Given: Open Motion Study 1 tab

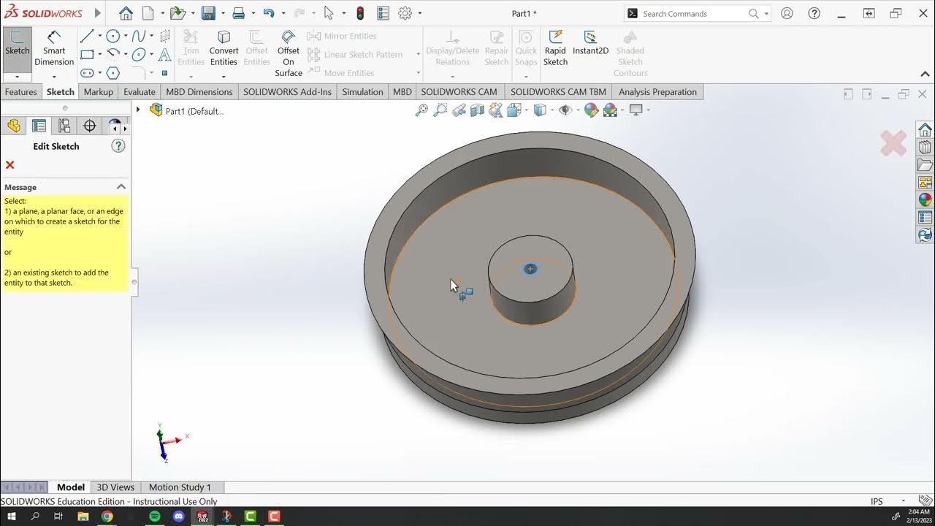Looking at the screenshot, I should 180,487.
